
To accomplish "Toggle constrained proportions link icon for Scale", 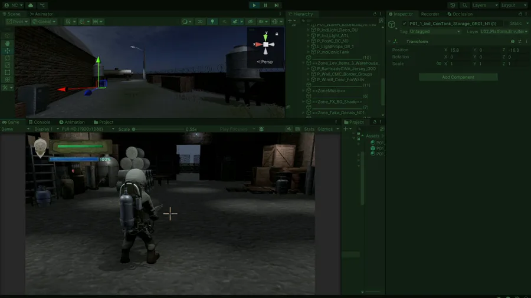I will pos(438,64).
